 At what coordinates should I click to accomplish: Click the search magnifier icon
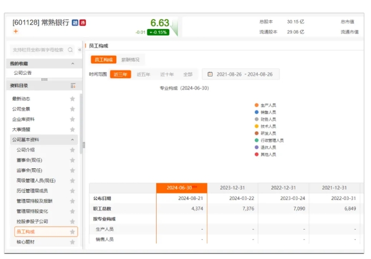click(x=70, y=50)
